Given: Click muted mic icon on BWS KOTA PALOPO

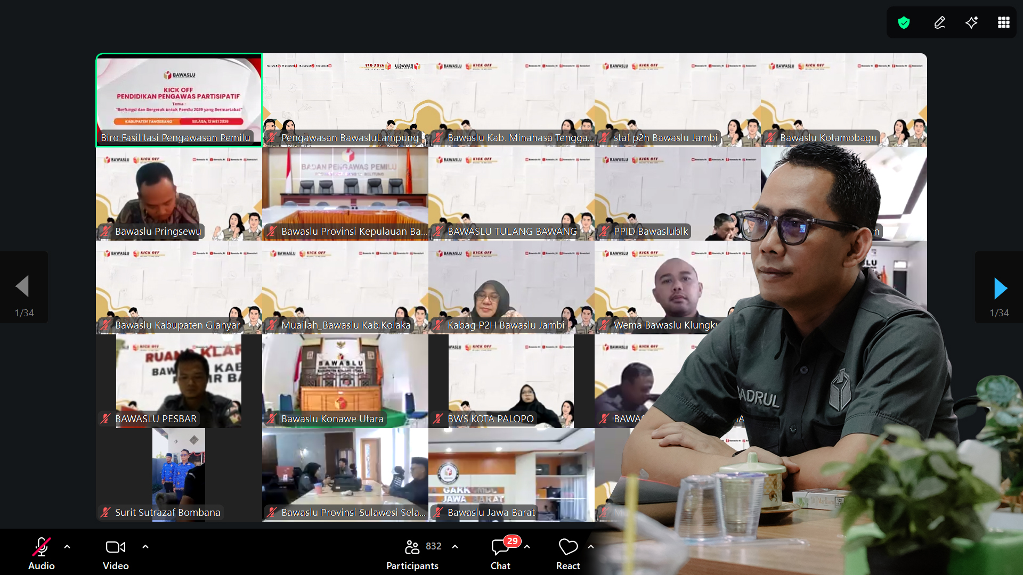Looking at the screenshot, I should 438,419.
